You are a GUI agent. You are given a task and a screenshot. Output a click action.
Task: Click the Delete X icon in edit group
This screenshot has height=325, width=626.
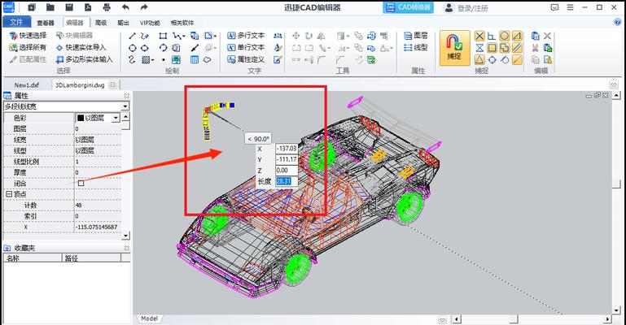(x=548, y=36)
